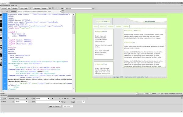Click the About us link in the design preview

tap(103, 26)
